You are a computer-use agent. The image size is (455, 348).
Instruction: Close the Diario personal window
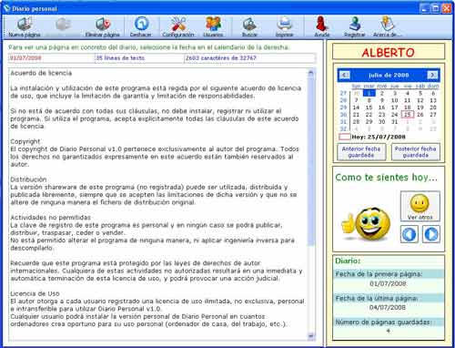447,8
